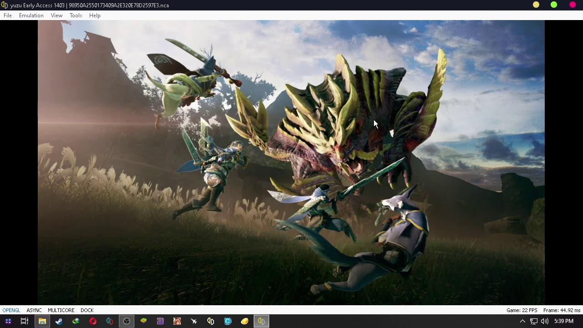Click the yuzu icon in title bar
583x328 pixels.
[5, 5]
